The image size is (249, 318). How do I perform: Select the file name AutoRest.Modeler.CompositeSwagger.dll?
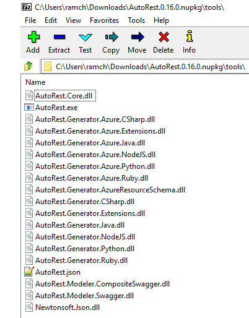click(102, 284)
